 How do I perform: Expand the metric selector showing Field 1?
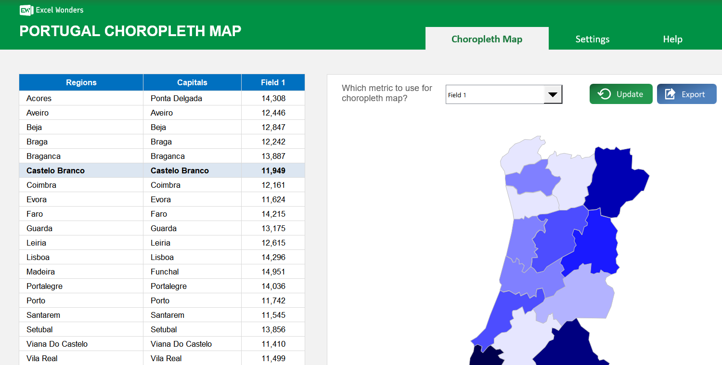click(x=503, y=94)
